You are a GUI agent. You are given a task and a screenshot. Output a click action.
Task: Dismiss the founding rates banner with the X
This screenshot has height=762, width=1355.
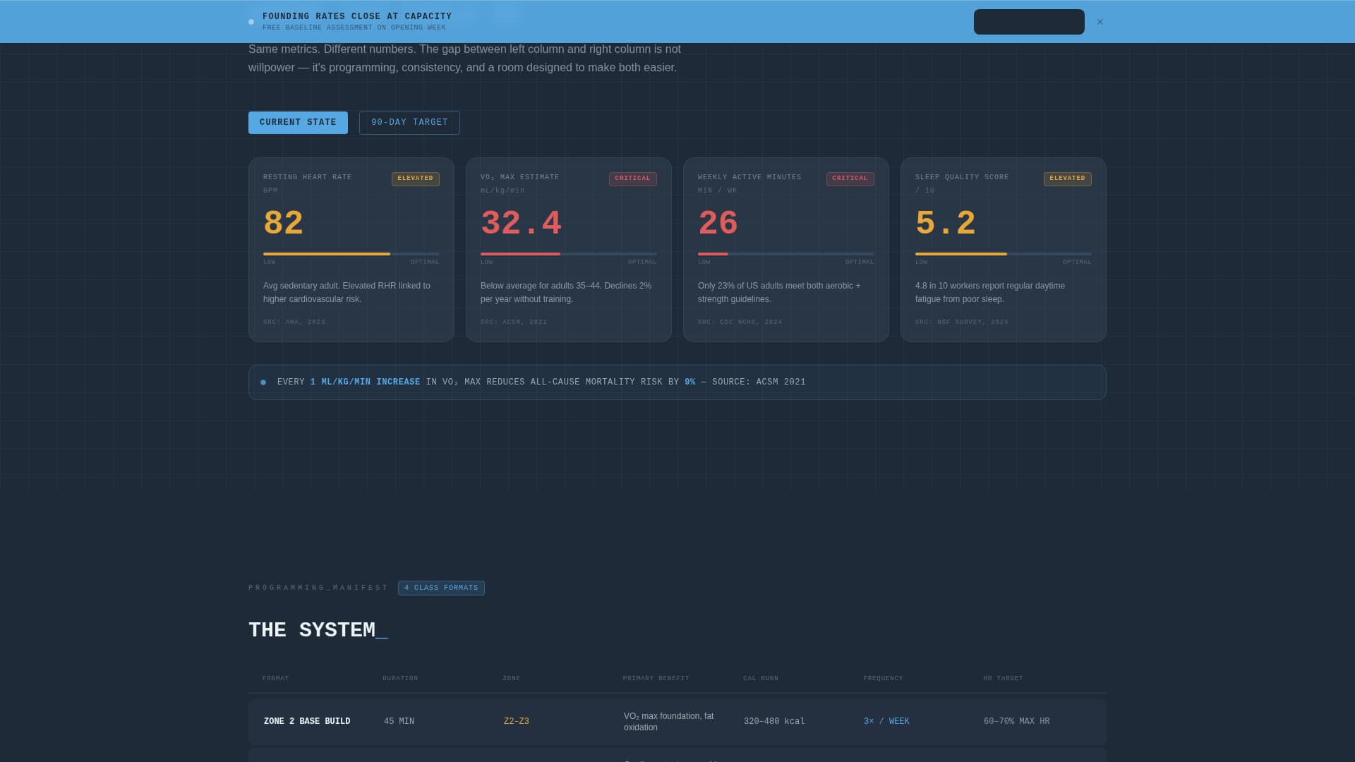(1100, 22)
